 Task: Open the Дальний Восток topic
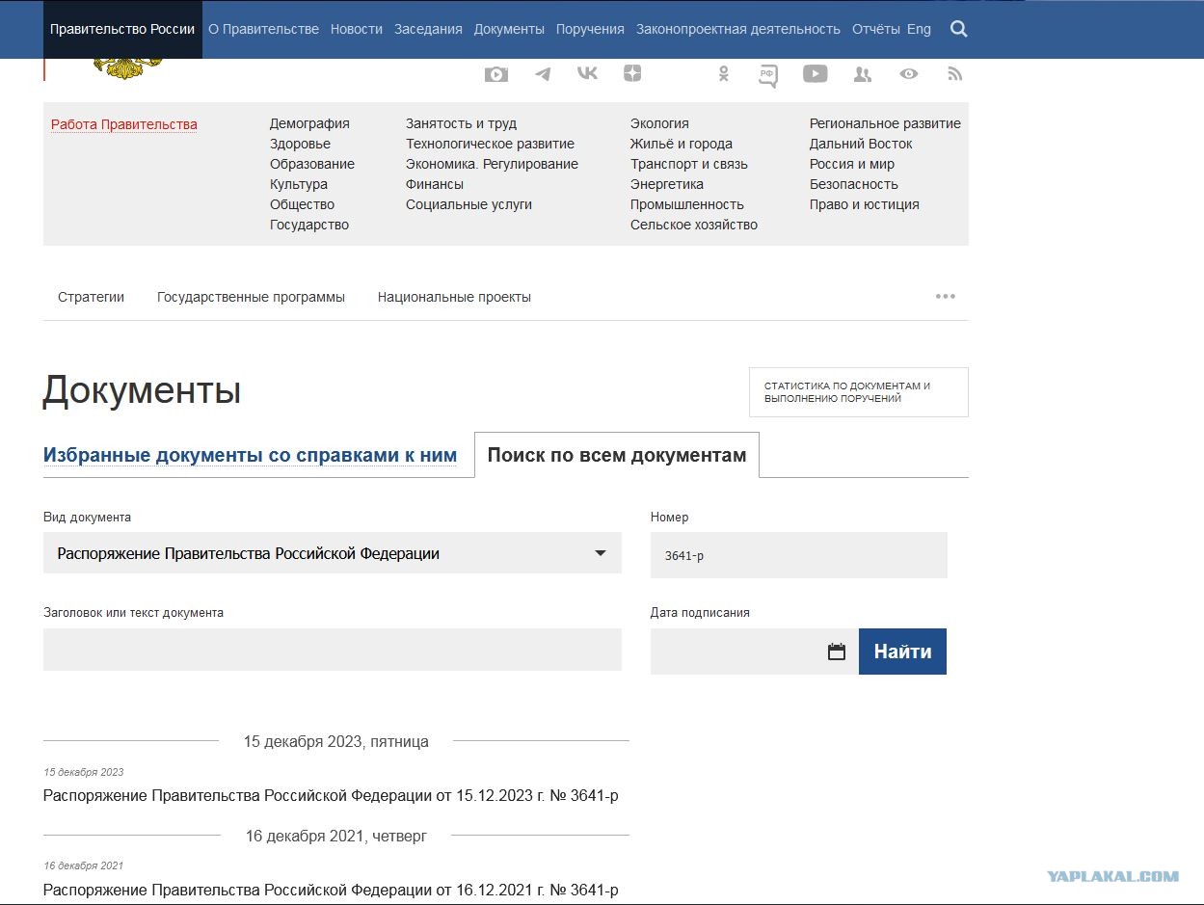coord(861,144)
